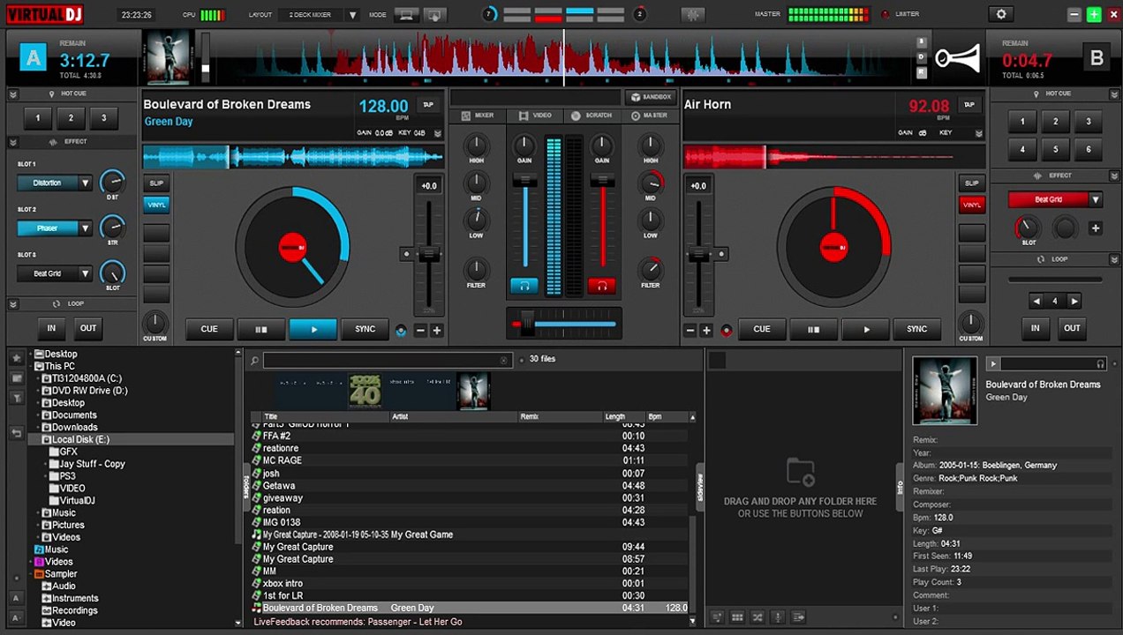The height and width of the screenshot is (635, 1123).
Task: Click the crossfader slider track
Action: (563, 324)
